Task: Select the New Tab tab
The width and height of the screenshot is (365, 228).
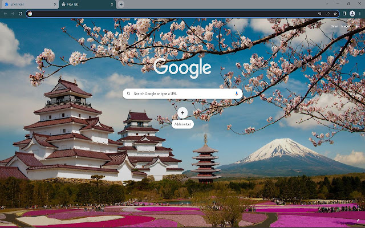Action: [x=87, y=5]
